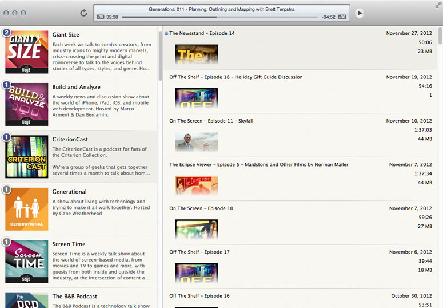443x308 pixels.
Task: Skip forward 30 seconds
Action: point(342,17)
